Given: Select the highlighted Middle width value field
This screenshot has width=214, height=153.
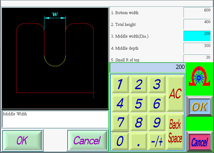Looking at the screenshot, I should (197, 36).
